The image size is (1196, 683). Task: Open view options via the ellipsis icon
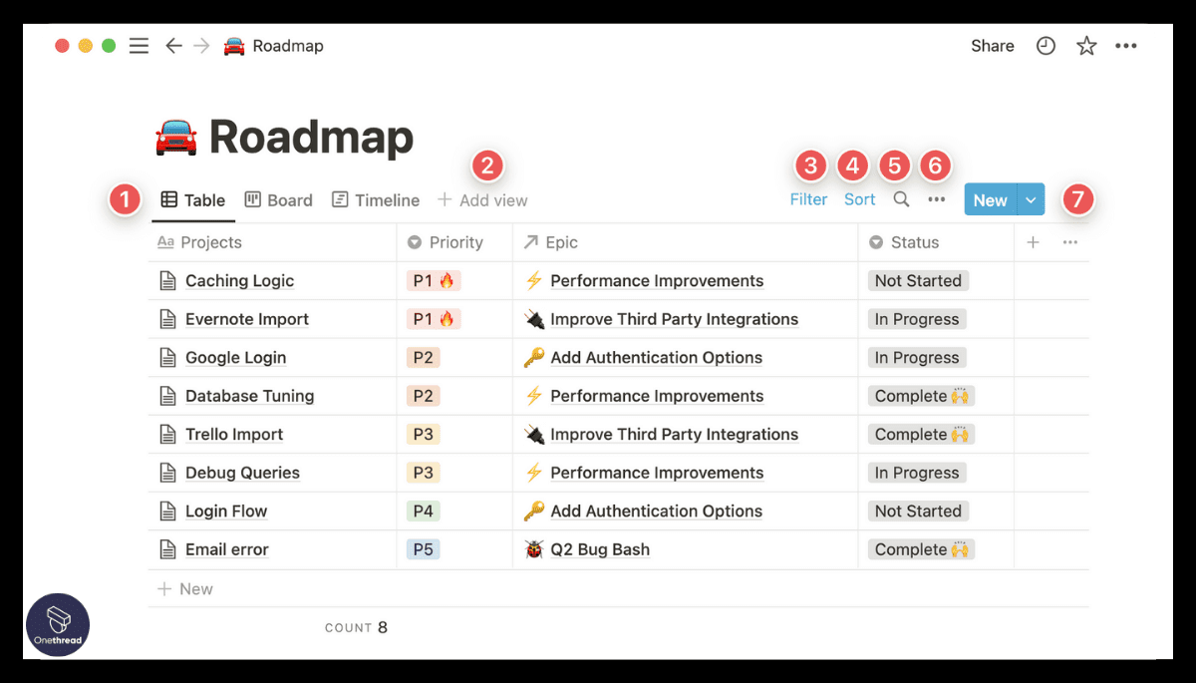pos(935,199)
